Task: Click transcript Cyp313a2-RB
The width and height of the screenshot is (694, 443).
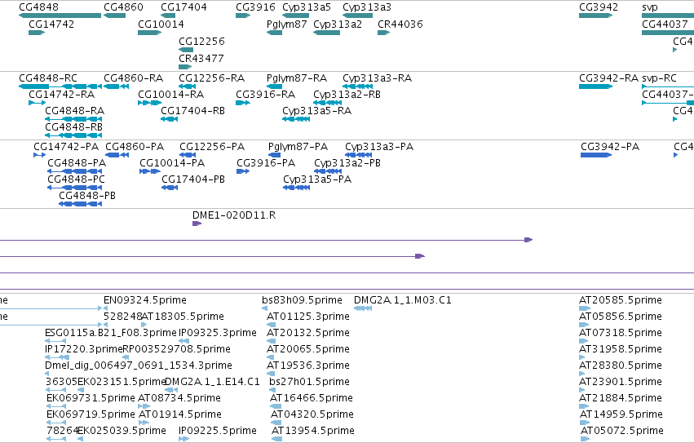Action: [347, 95]
